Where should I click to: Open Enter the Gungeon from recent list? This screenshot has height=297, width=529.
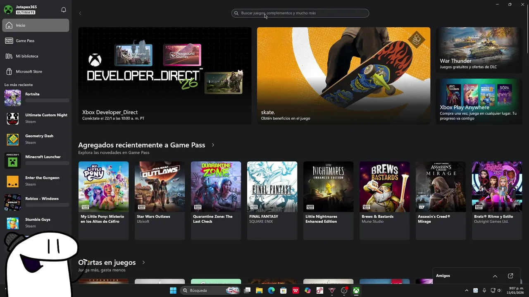coord(37,181)
